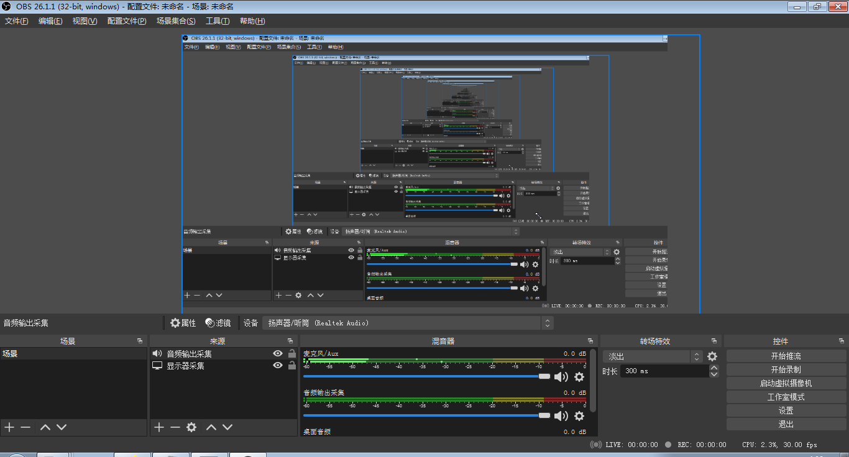Pop out the 混音器 dock panel
The image size is (849, 457).
pos(590,342)
